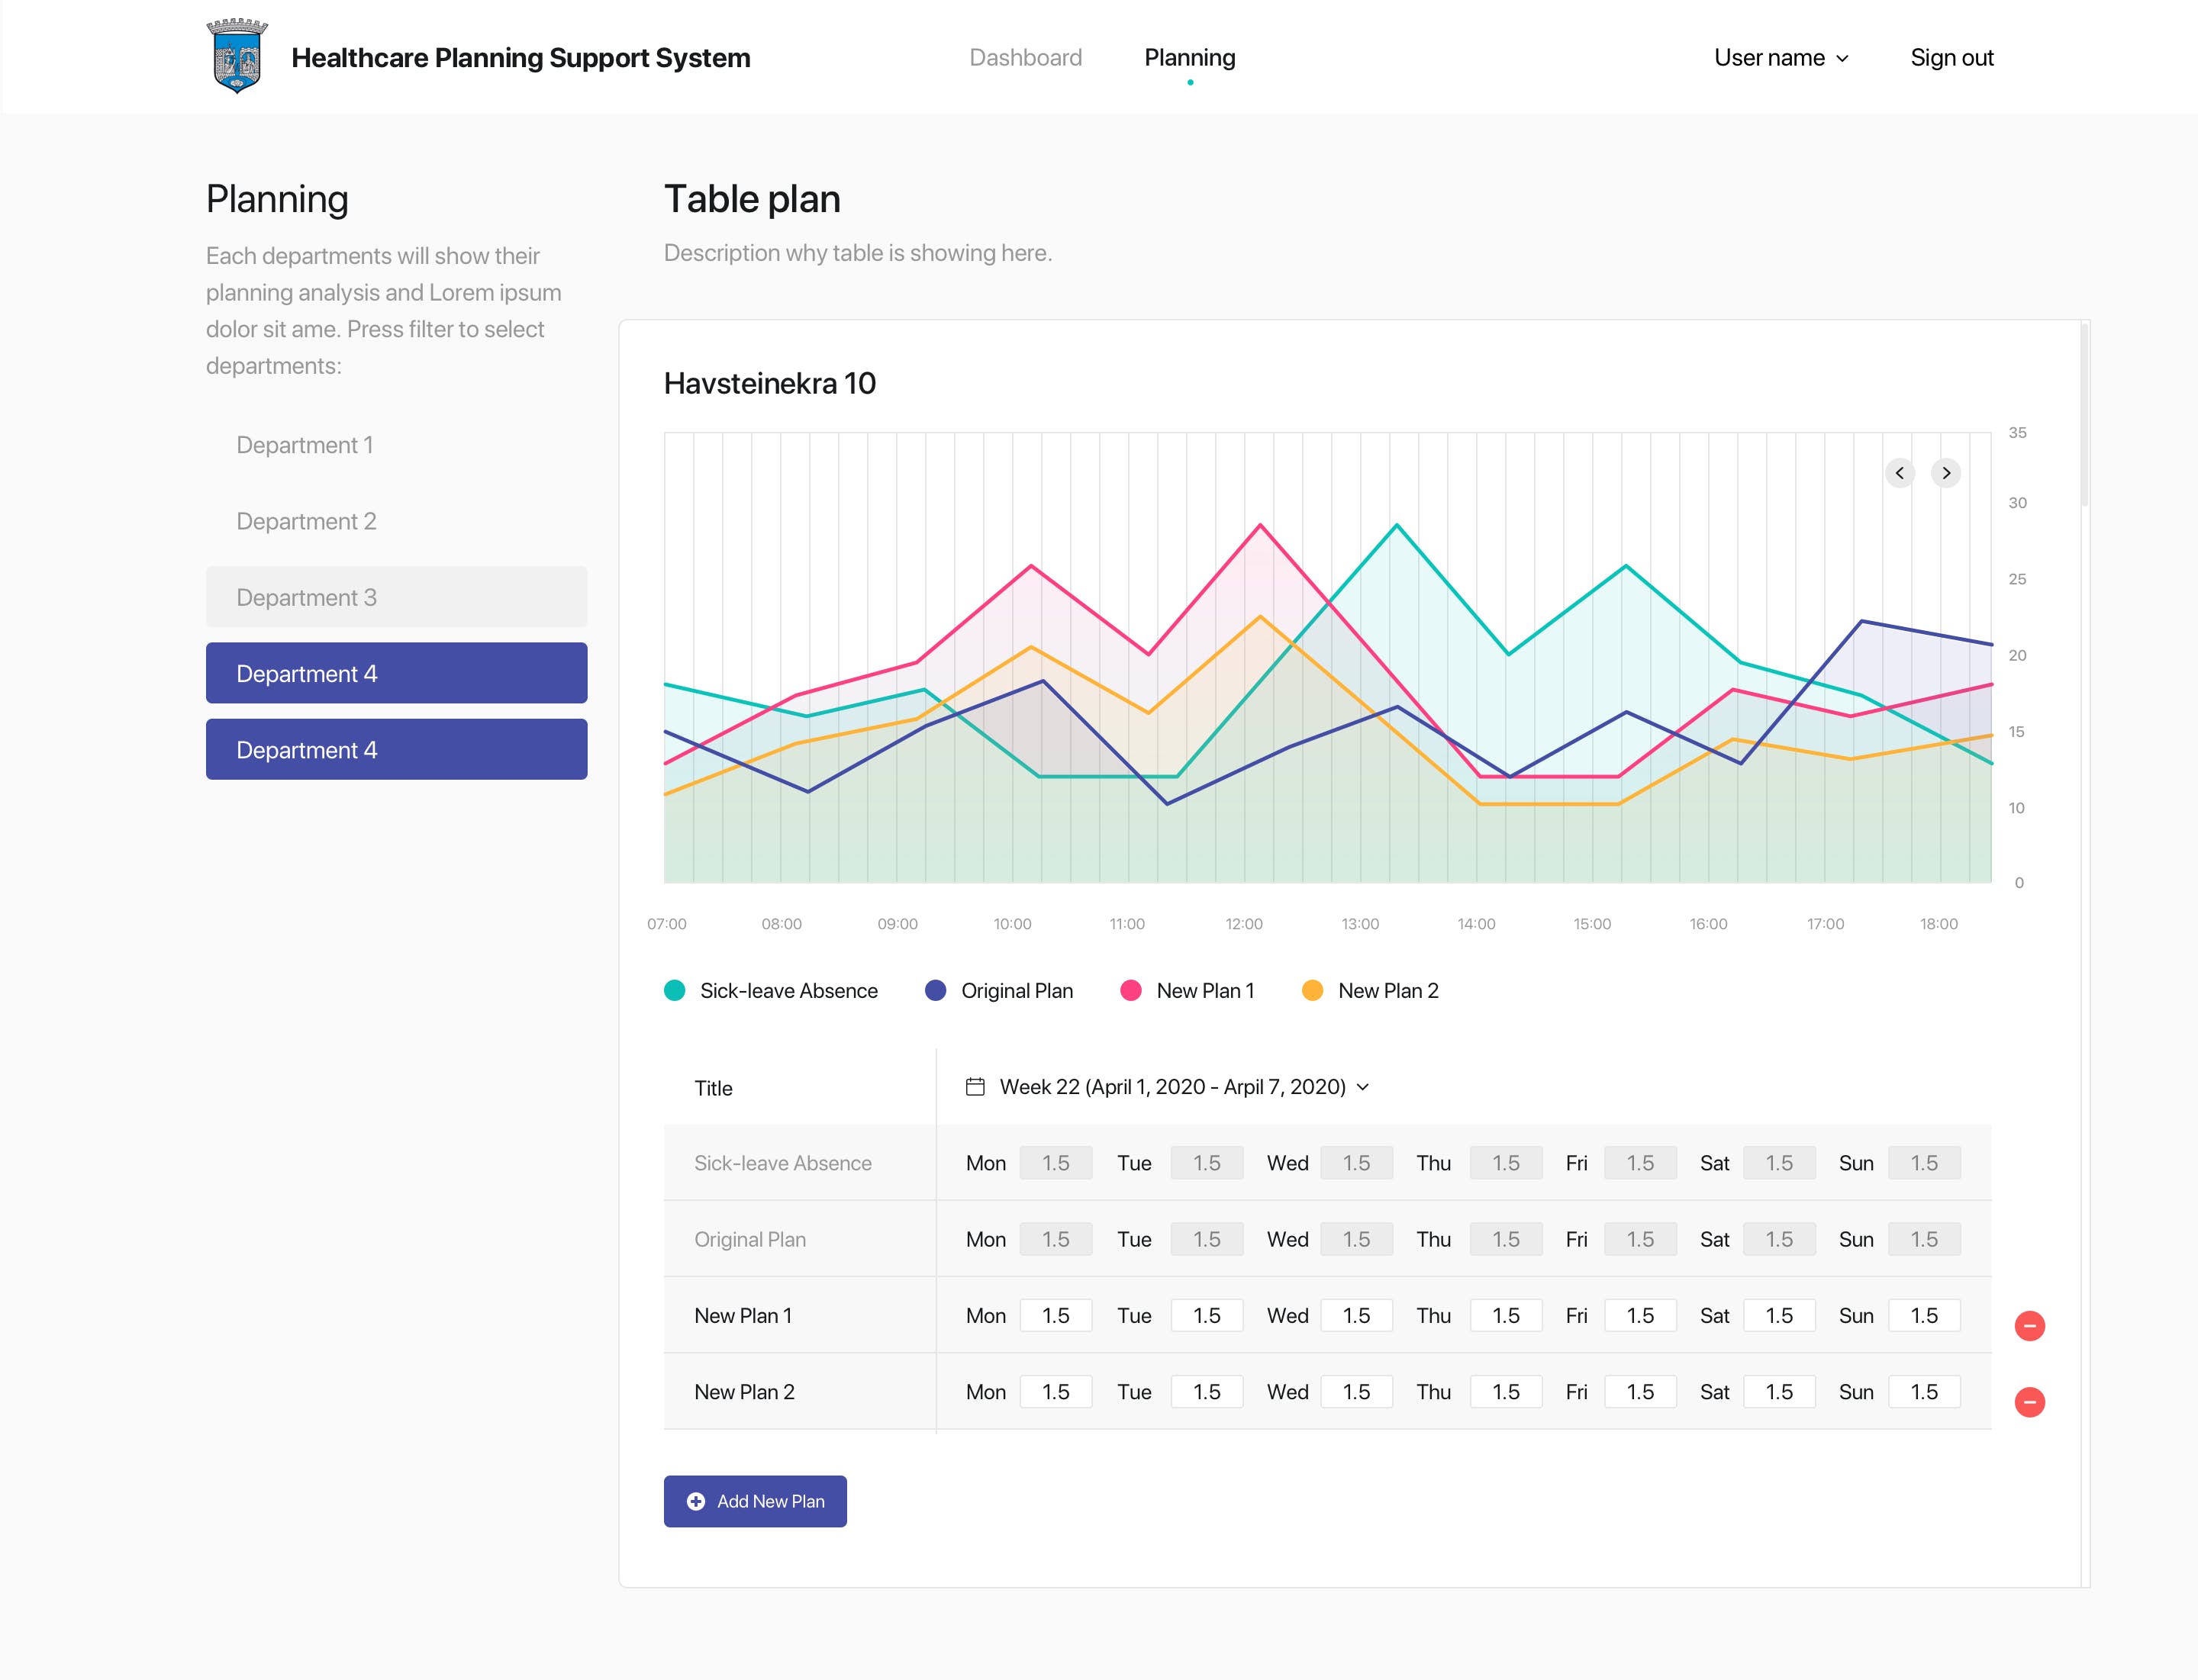Click the Original Plan row title
The width and height of the screenshot is (2198, 1680).
pos(750,1239)
